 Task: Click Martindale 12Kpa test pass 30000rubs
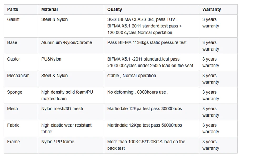click(144, 109)
